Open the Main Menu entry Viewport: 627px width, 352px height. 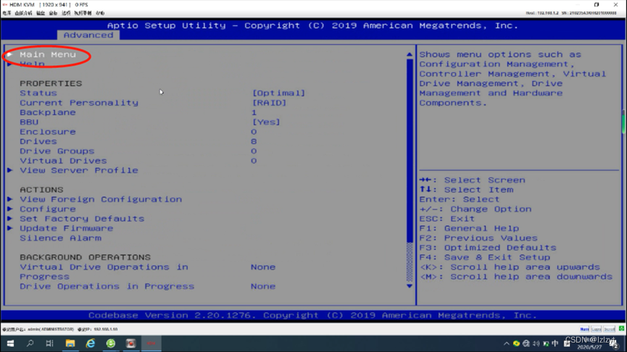[48, 55]
